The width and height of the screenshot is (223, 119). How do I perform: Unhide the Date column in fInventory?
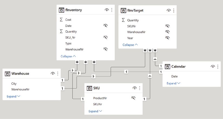tap(105, 26)
